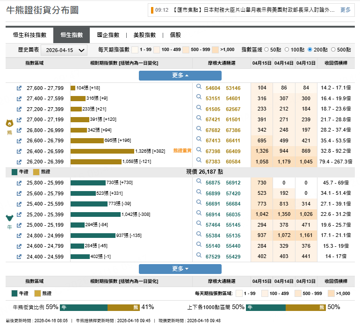Open external link icon for 24,400 - 24,599
This screenshot has height=325, width=360.
click(19, 257)
